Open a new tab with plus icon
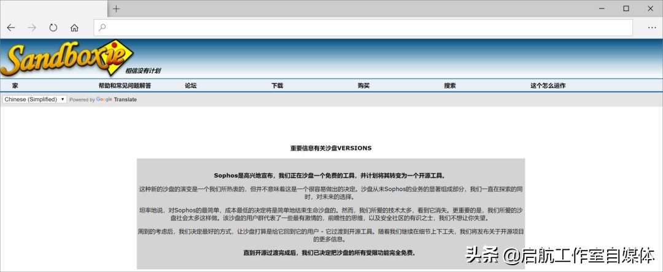 pos(116,9)
